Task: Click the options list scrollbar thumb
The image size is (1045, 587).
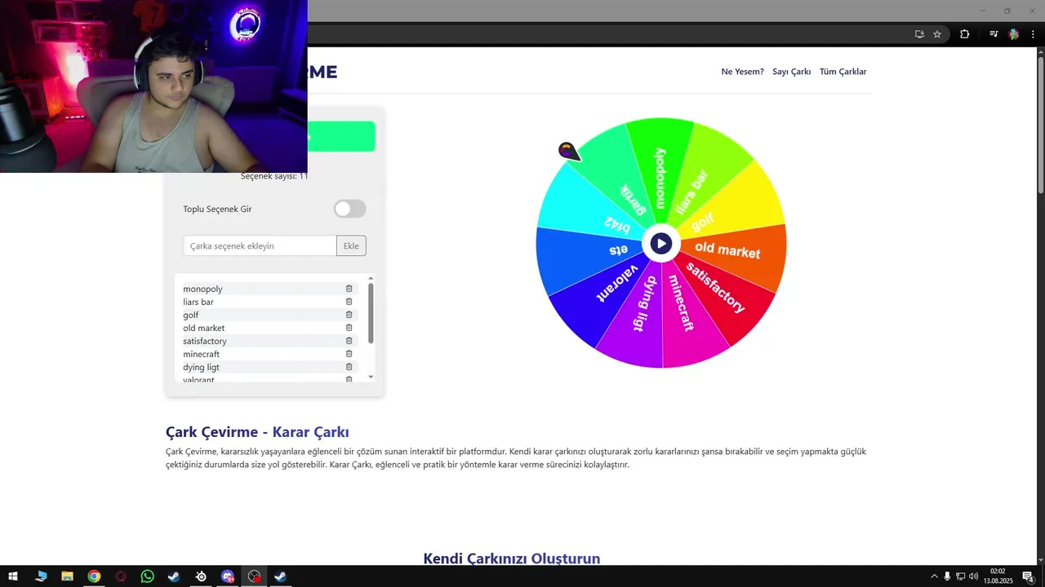Action: [371, 313]
